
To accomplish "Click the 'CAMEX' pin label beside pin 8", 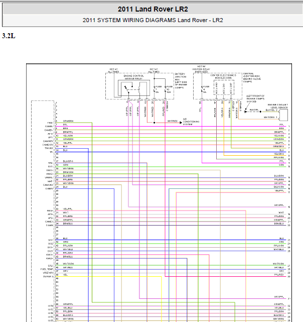I will point(49,130).
